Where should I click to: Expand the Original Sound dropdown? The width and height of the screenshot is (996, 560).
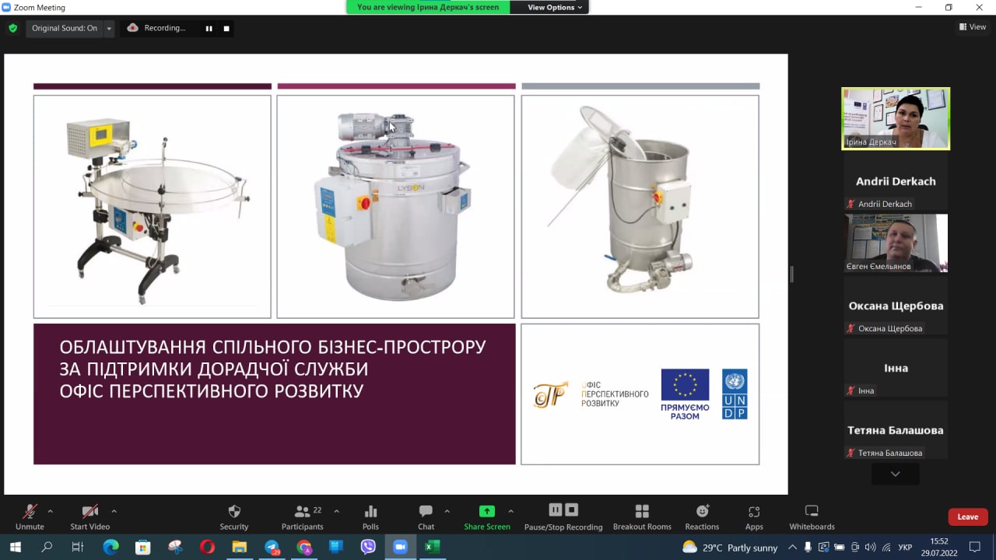109,28
